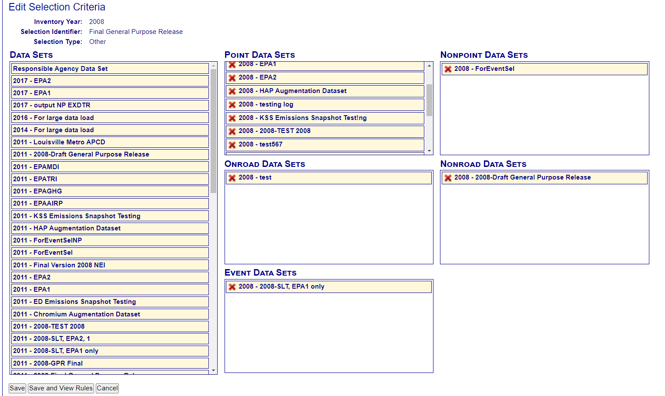Remove 2008 - test567 entry
Screen dimensions: 665x396
pos(232,145)
